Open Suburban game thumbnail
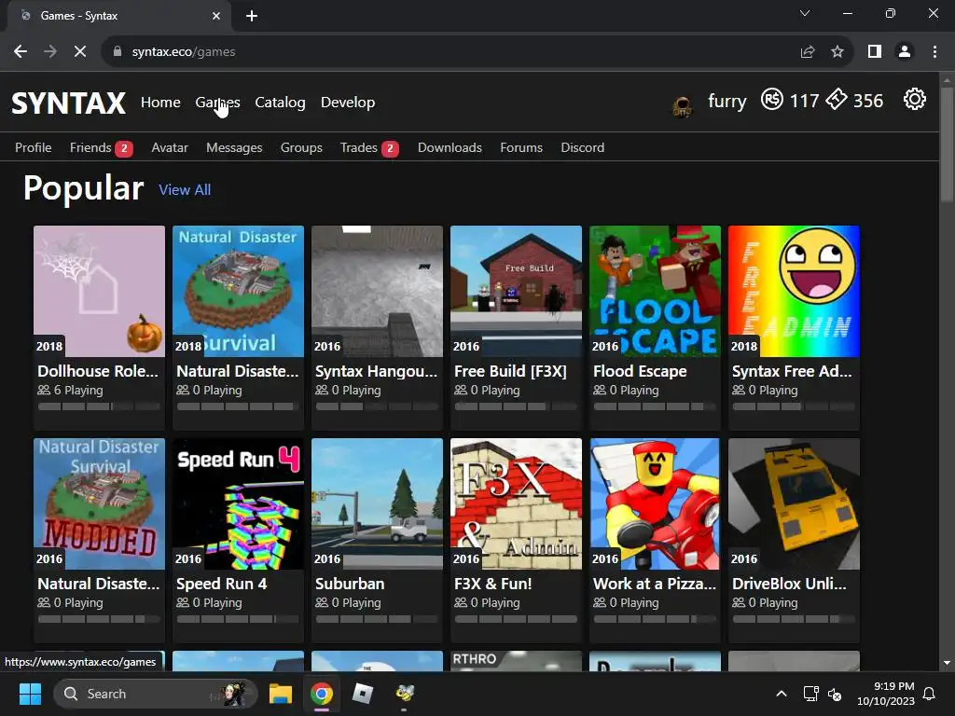Viewport: 955px width, 716px height. [x=377, y=503]
